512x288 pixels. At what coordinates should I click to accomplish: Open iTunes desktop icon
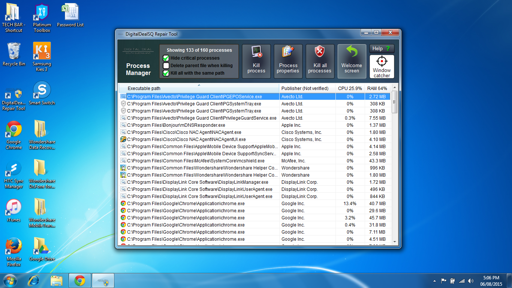[14, 210]
